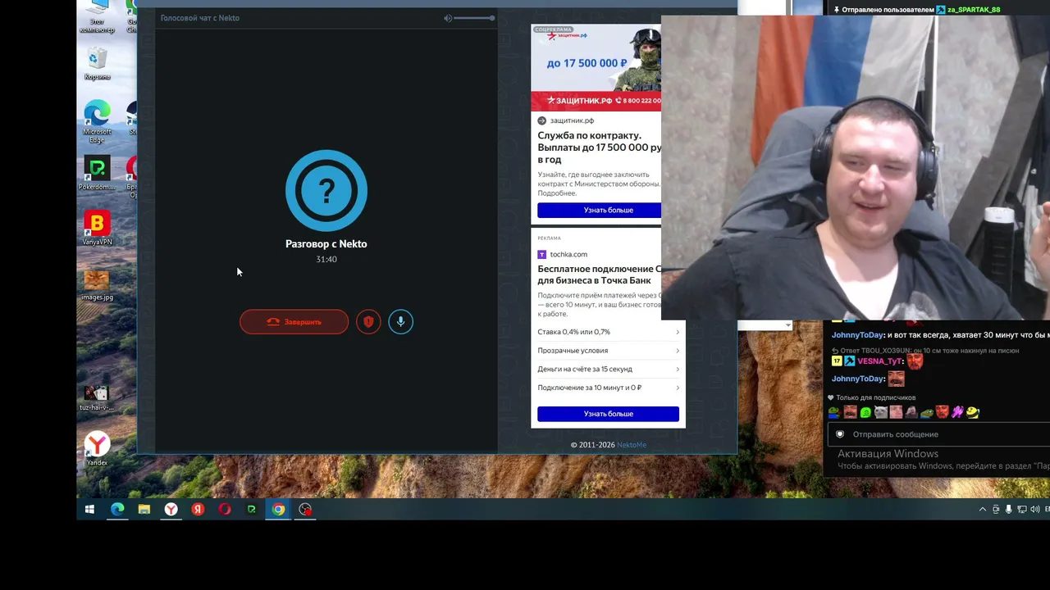Adjust the Nekto voice chat volume slider
The height and width of the screenshot is (590, 1050).
tap(474, 18)
